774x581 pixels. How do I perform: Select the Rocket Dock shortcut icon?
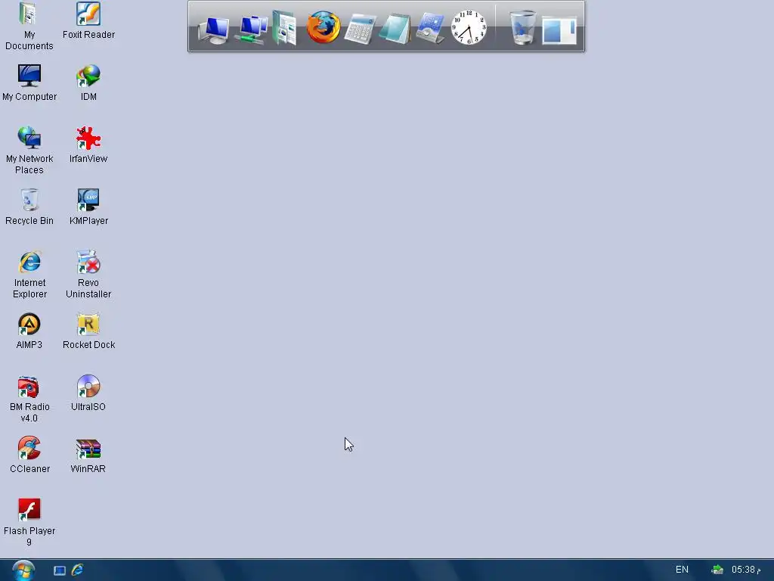88,331
